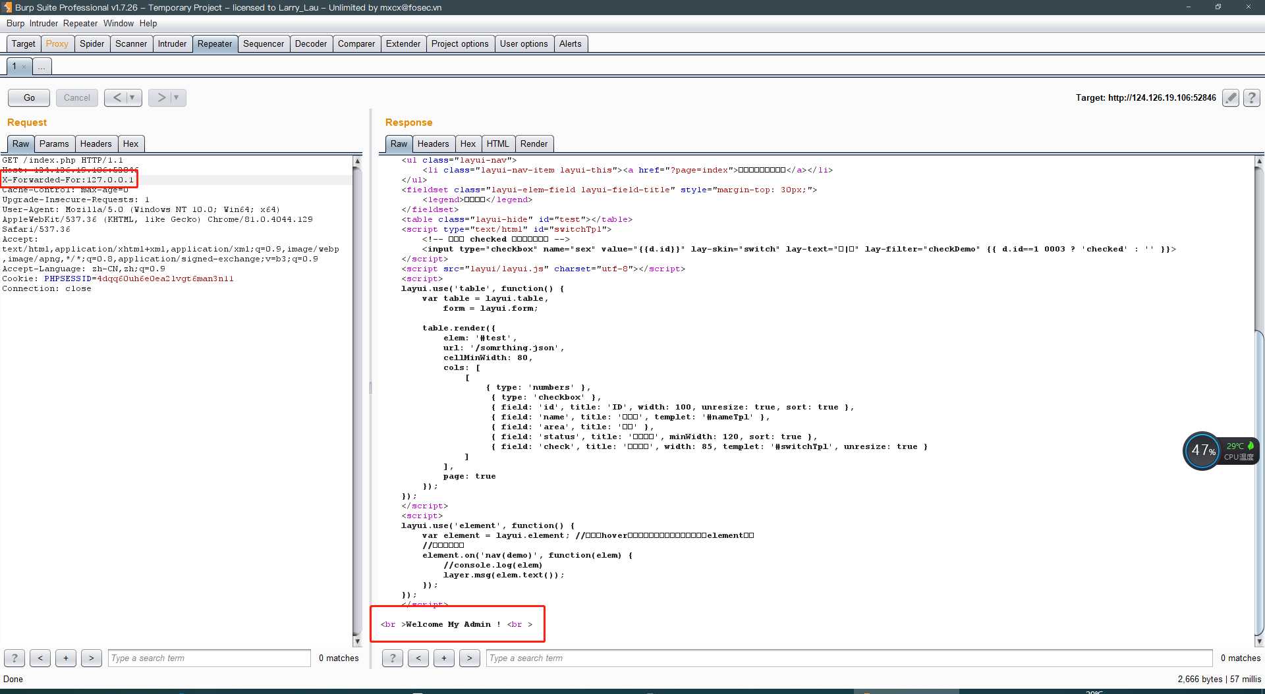Add a new Repeater tab with the ellipsis
The width and height of the screenshot is (1265, 694).
[x=42, y=67]
